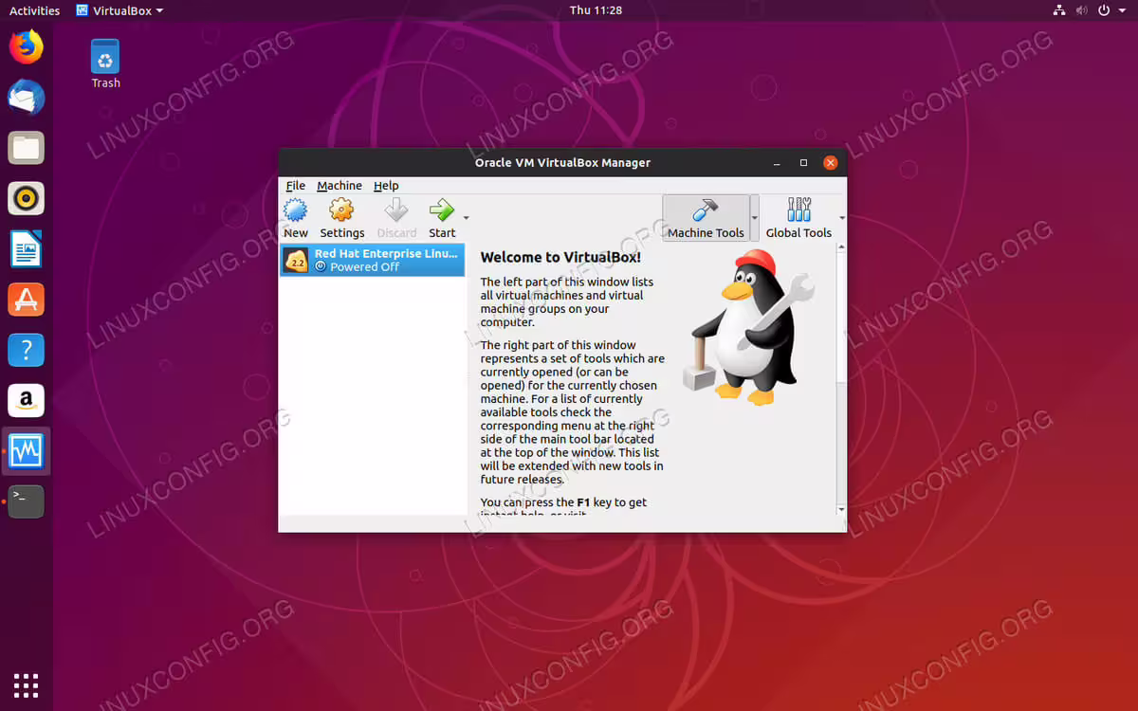Click the scrollbar down arrow in welcome pane
The height and width of the screenshot is (711, 1138).
[840, 510]
